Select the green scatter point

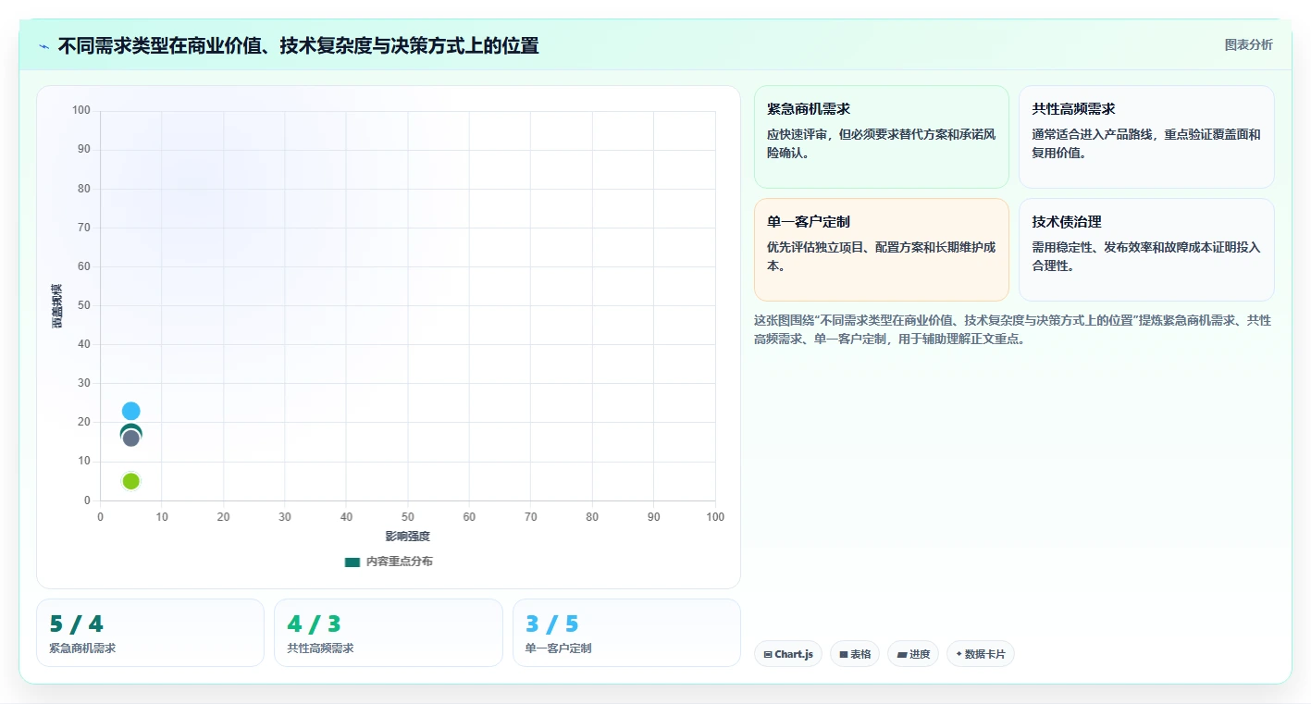coord(131,481)
